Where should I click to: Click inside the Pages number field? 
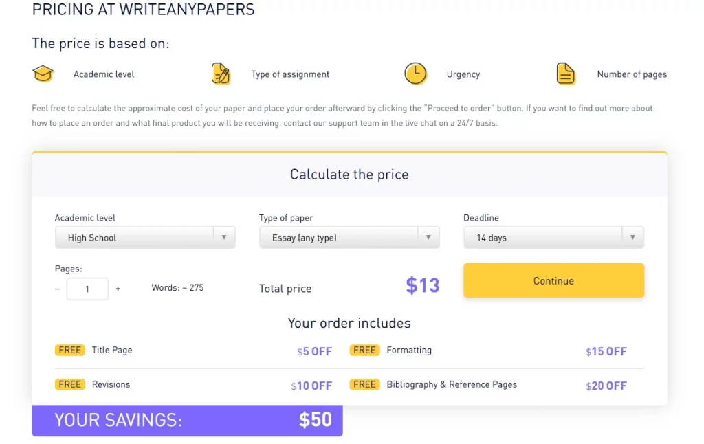[x=87, y=289]
